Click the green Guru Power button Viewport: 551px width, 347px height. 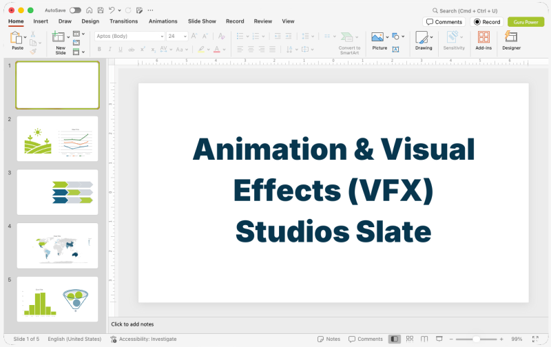point(526,22)
